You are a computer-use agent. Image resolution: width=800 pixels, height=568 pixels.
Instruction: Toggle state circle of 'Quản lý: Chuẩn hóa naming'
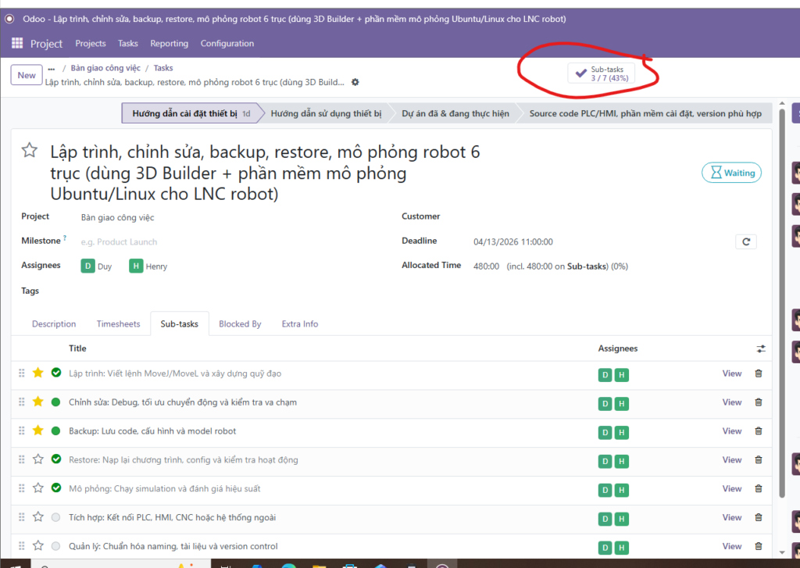pyautogui.click(x=55, y=546)
